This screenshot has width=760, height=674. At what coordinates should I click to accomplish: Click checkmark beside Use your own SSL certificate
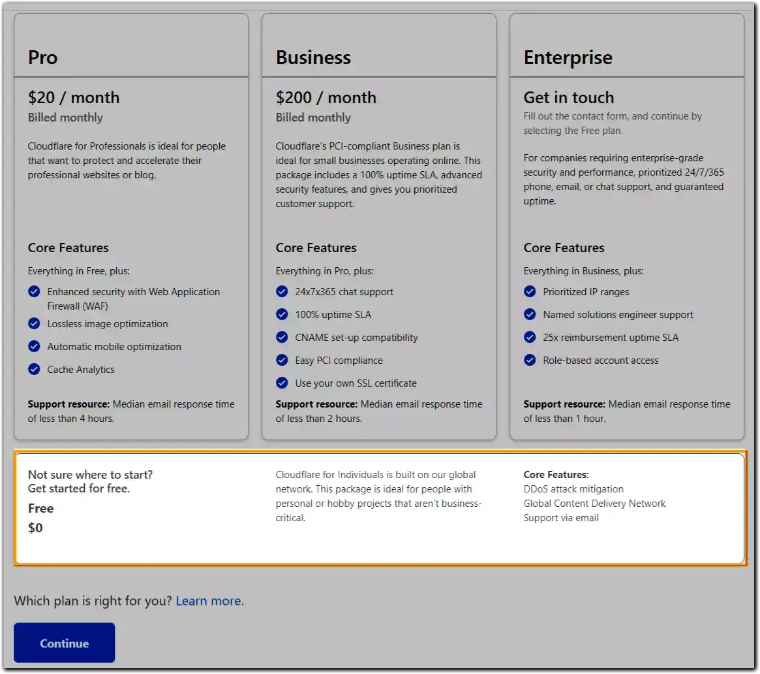click(282, 382)
